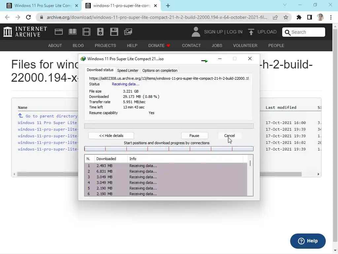This screenshot has width=338, height=254.
Task: Click the UPLOAD link
Action: [x=267, y=32]
